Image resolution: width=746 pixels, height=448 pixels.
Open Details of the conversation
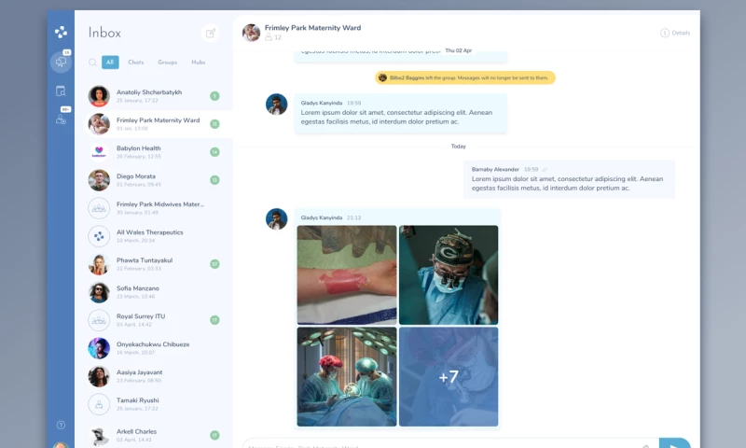(675, 33)
